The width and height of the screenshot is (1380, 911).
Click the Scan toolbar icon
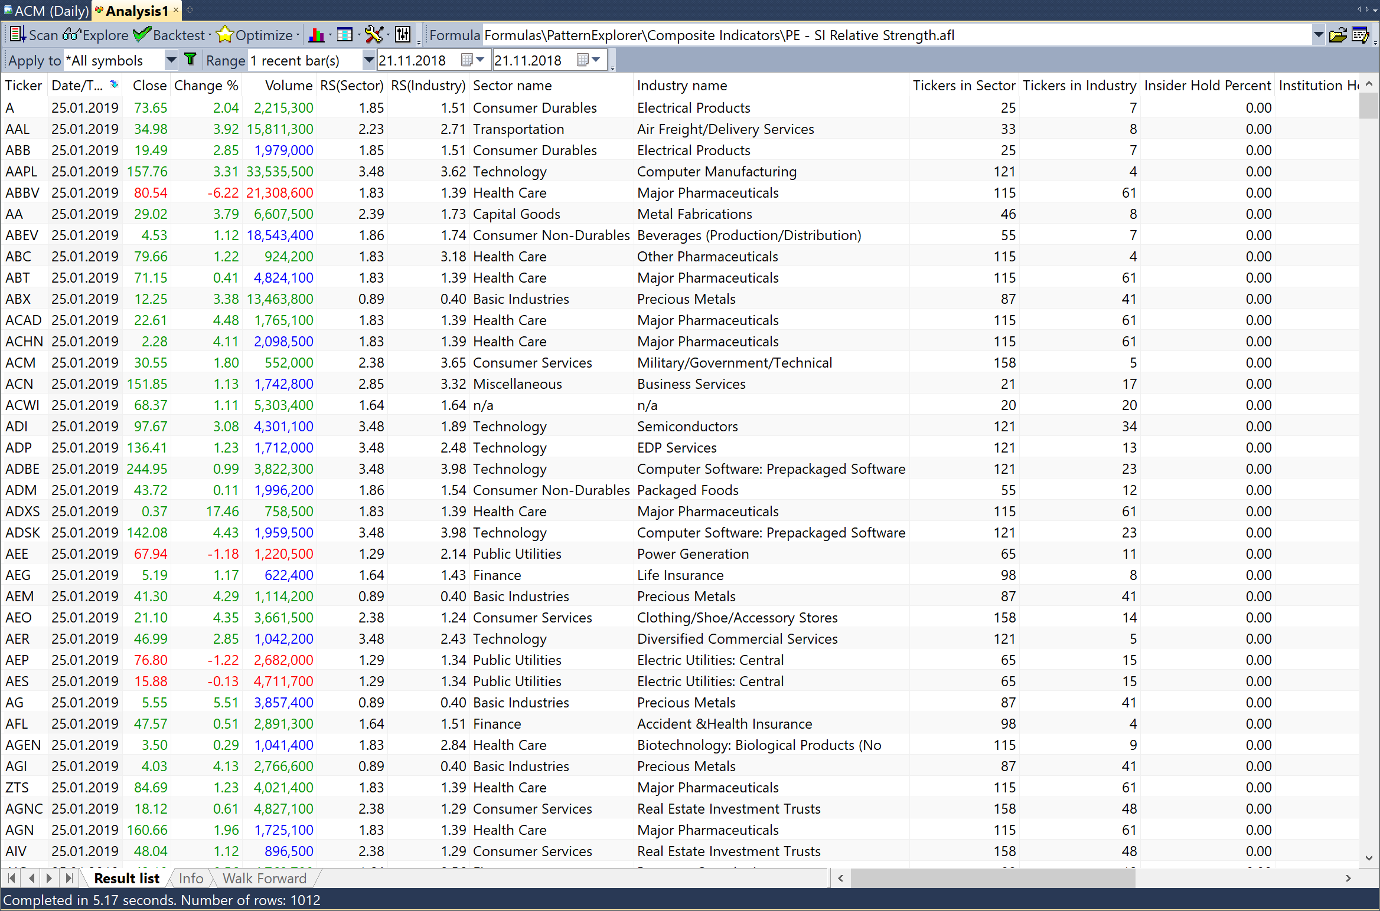[18, 35]
